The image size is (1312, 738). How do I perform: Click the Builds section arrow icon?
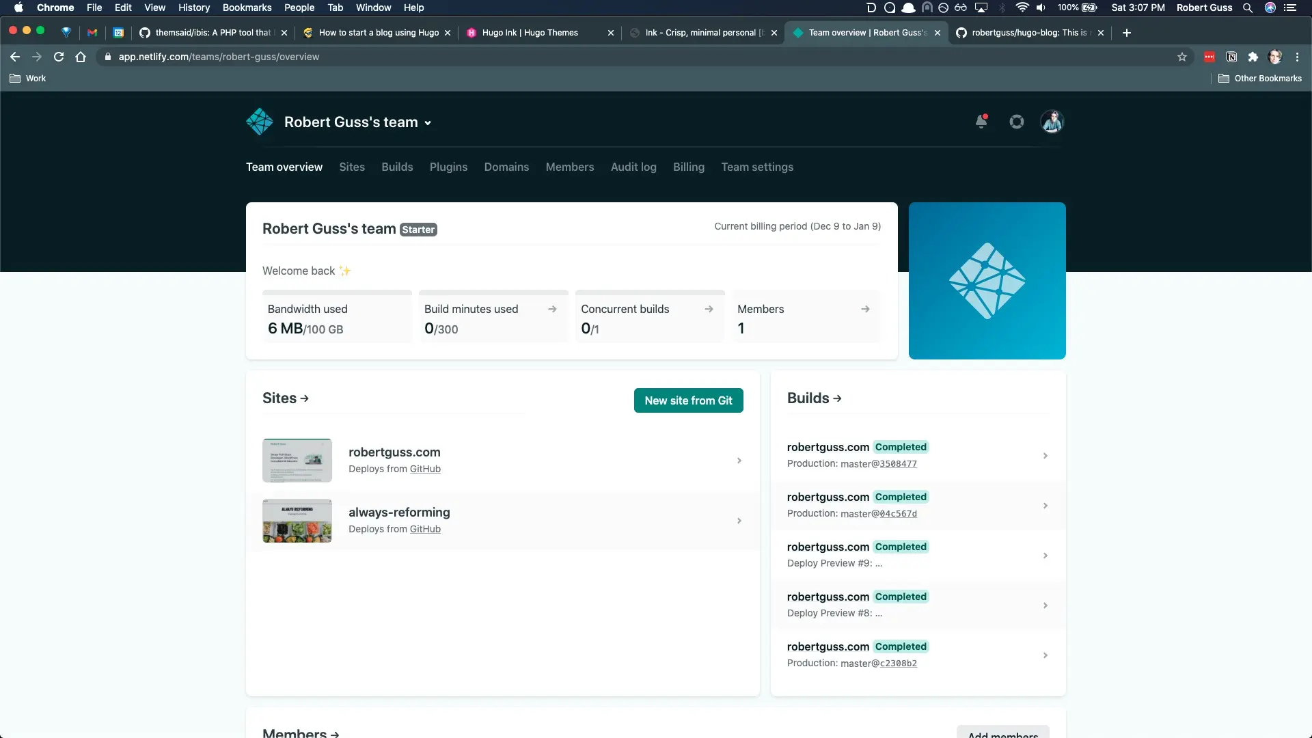pos(836,398)
